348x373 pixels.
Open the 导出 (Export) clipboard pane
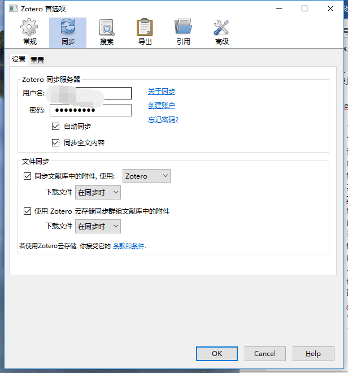click(x=145, y=32)
